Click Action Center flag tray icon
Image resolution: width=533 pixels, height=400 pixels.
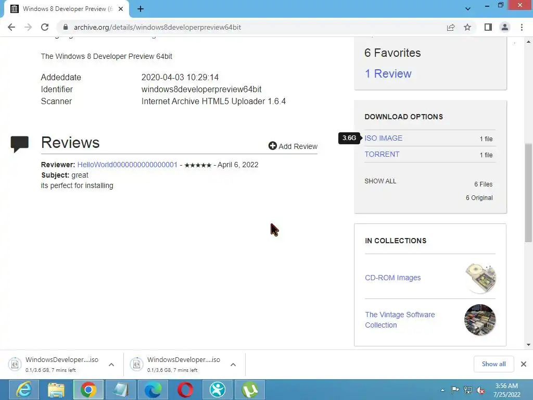click(x=455, y=390)
